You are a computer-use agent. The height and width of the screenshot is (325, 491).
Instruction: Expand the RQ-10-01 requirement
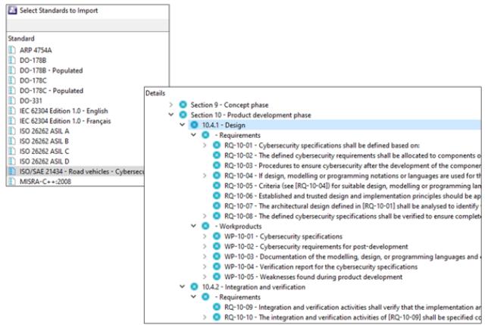pyautogui.click(x=205, y=145)
